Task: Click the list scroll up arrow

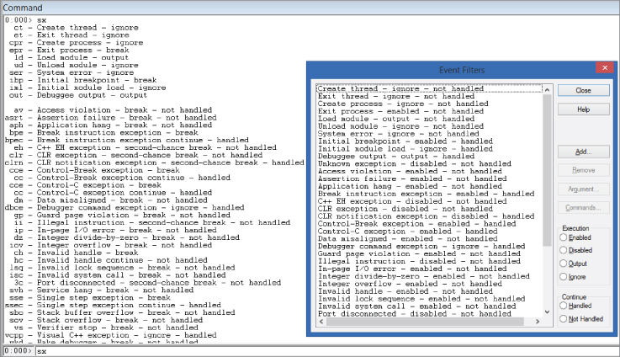Action: 548,90
